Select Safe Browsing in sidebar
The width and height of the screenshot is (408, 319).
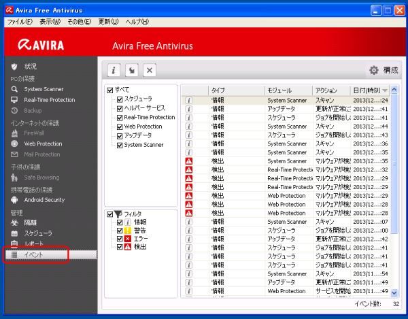35,178
